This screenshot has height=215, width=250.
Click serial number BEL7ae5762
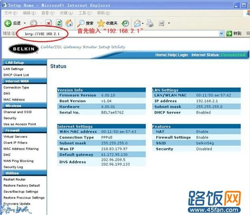pyautogui.click(x=112, y=113)
